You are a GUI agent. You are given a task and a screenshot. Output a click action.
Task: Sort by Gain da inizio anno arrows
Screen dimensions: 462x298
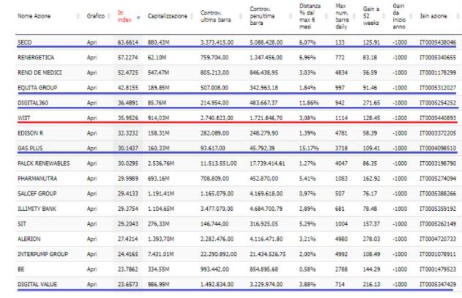(x=411, y=16)
